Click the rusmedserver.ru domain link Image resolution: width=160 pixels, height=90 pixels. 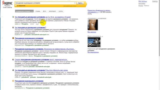pos(20,88)
